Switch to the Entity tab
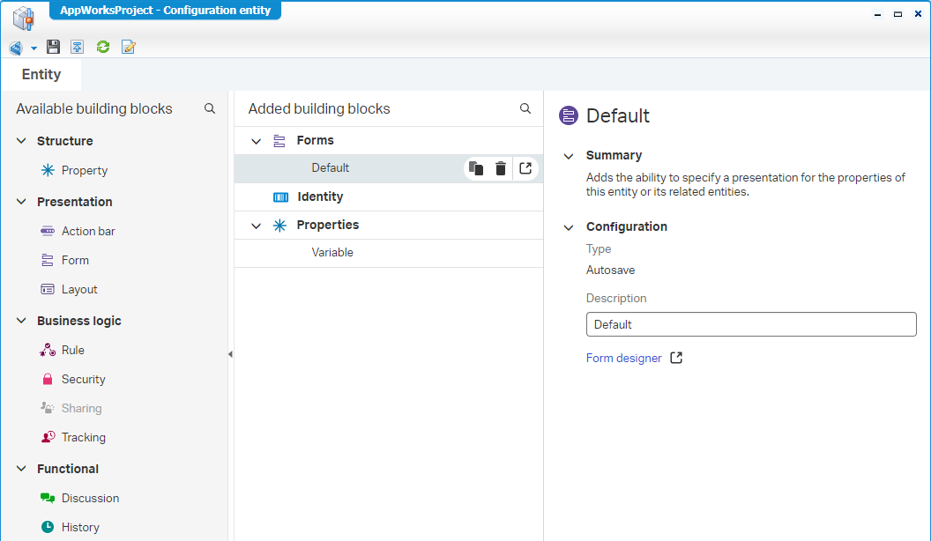The width and height of the screenshot is (931, 541). (41, 74)
